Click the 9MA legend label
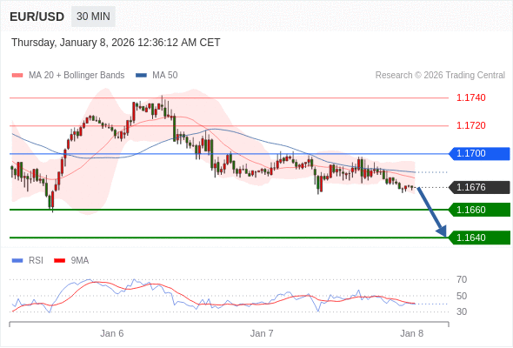513x348 pixels. point(80,261)
